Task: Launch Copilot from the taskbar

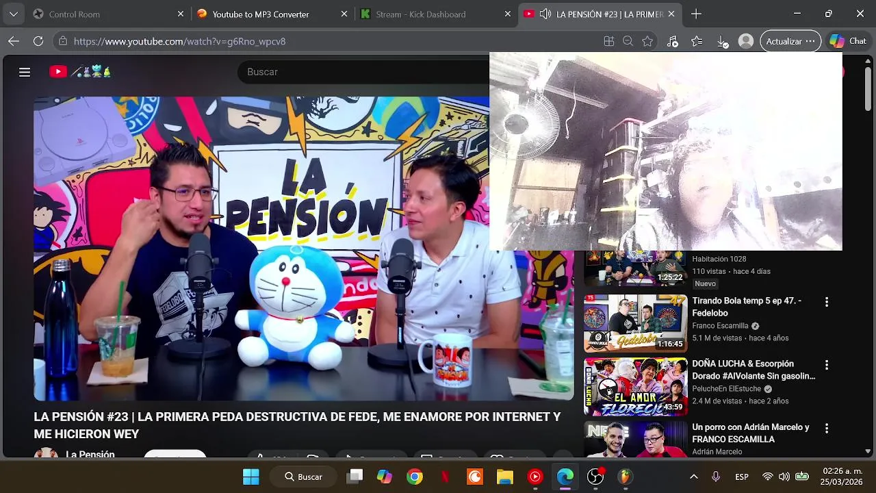Action: [385, 477]
